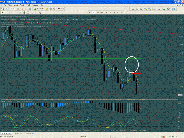Open the Tools menu
Viewport: 184px width, 138px height.
click(x=28, y=5)
